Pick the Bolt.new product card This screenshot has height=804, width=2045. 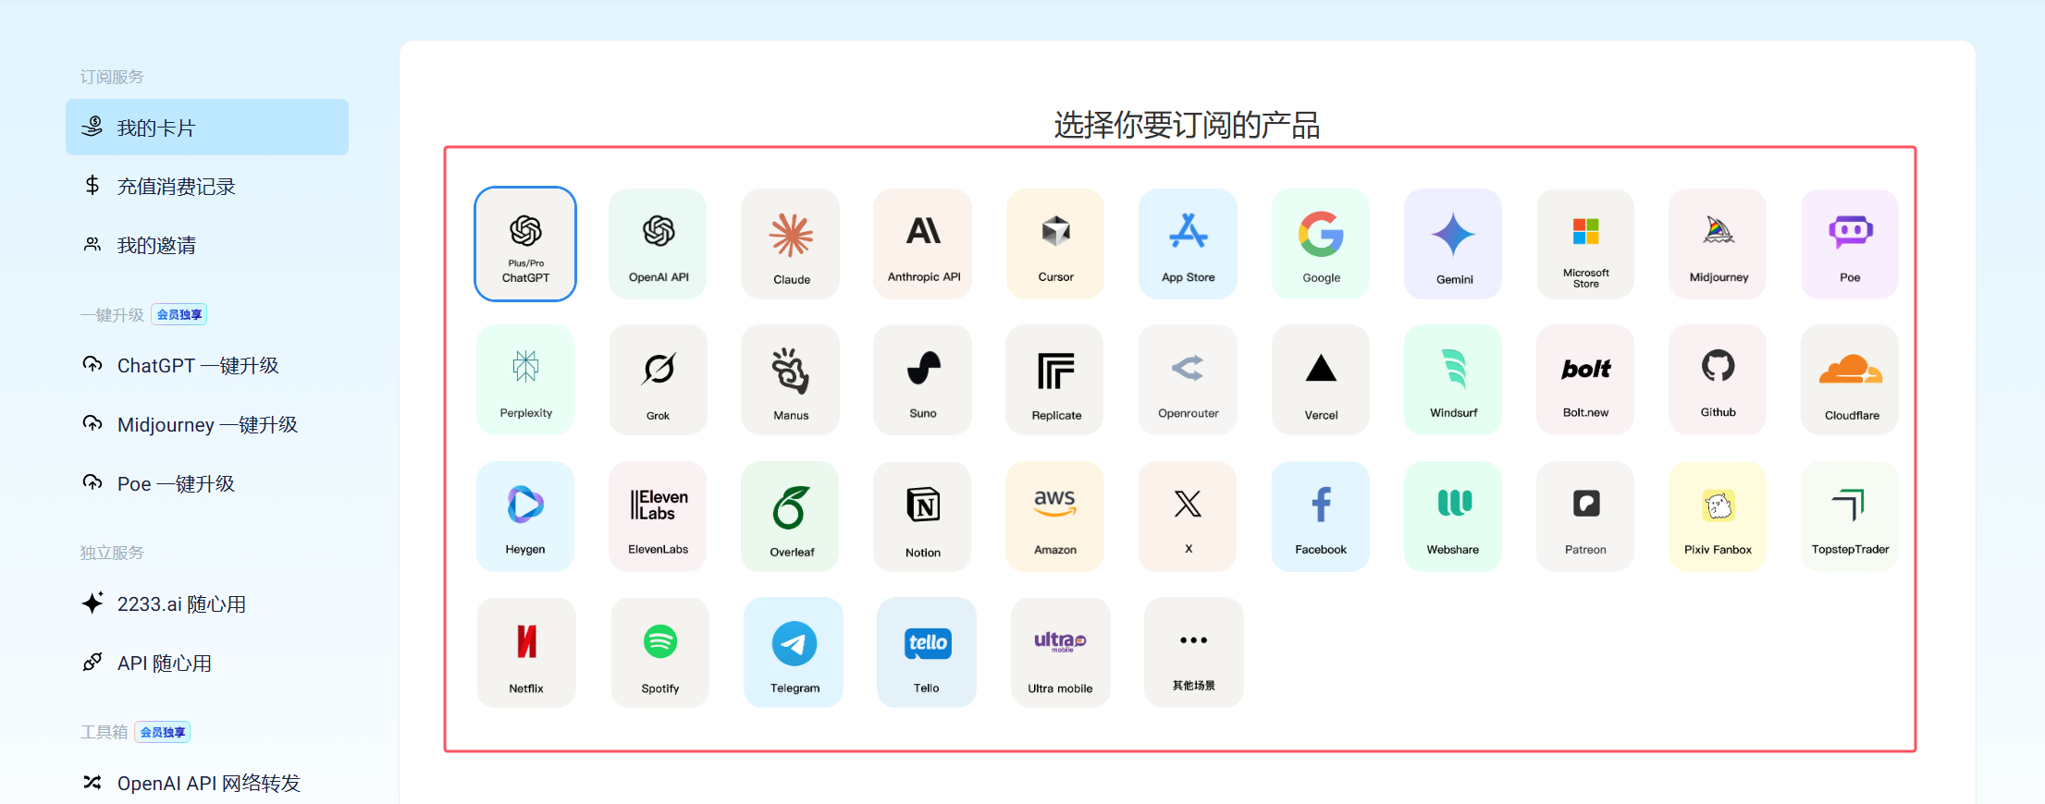tap(1586, 380)
